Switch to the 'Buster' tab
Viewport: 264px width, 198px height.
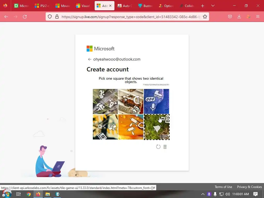pos(145,6)
